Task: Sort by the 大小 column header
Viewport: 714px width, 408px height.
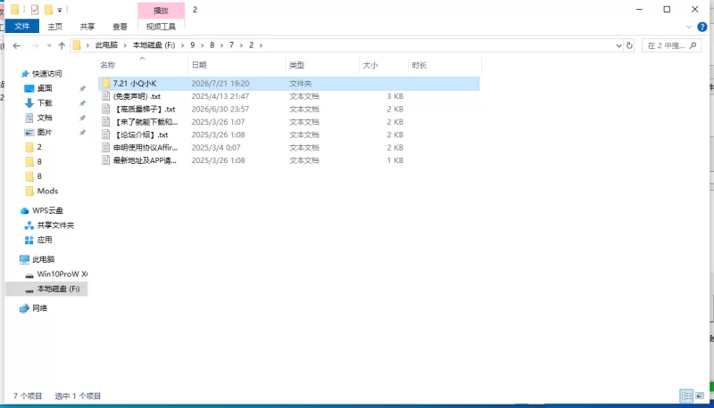Action: [x=384, y=65]
